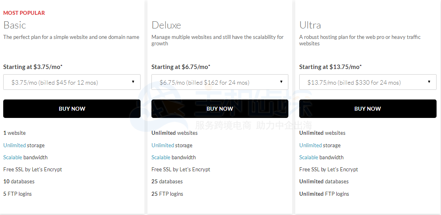Screen dimensions: 441x215
Task: Open the Unlimited storage link under Ultra
Action: [x=311, y=145]
